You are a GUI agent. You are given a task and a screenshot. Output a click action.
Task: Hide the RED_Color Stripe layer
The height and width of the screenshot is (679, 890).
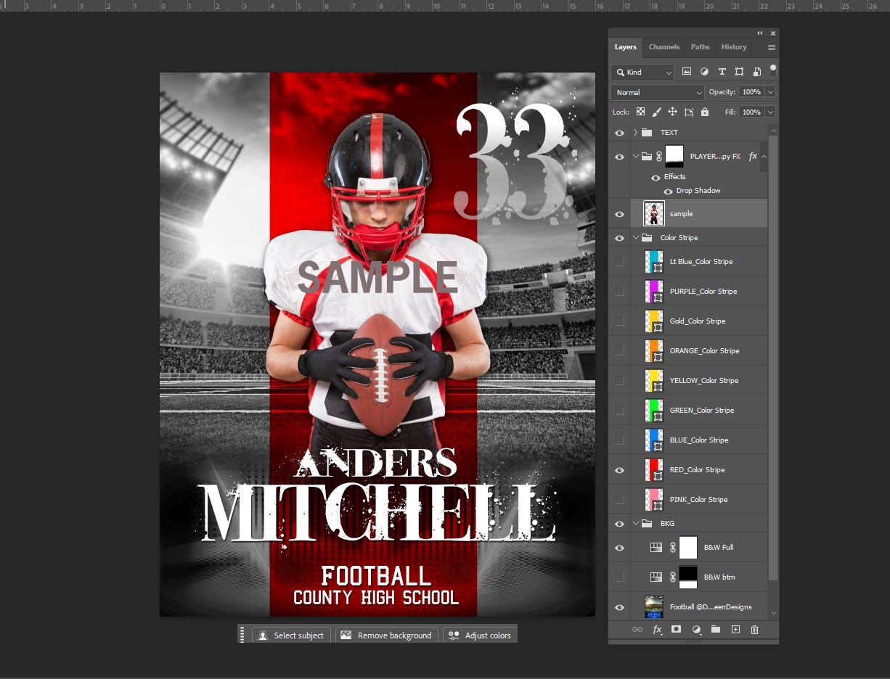coord(619,470)
